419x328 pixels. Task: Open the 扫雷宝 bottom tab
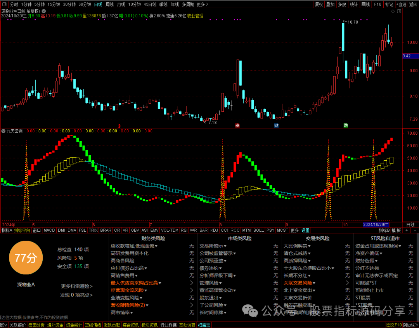coord(204,325)
